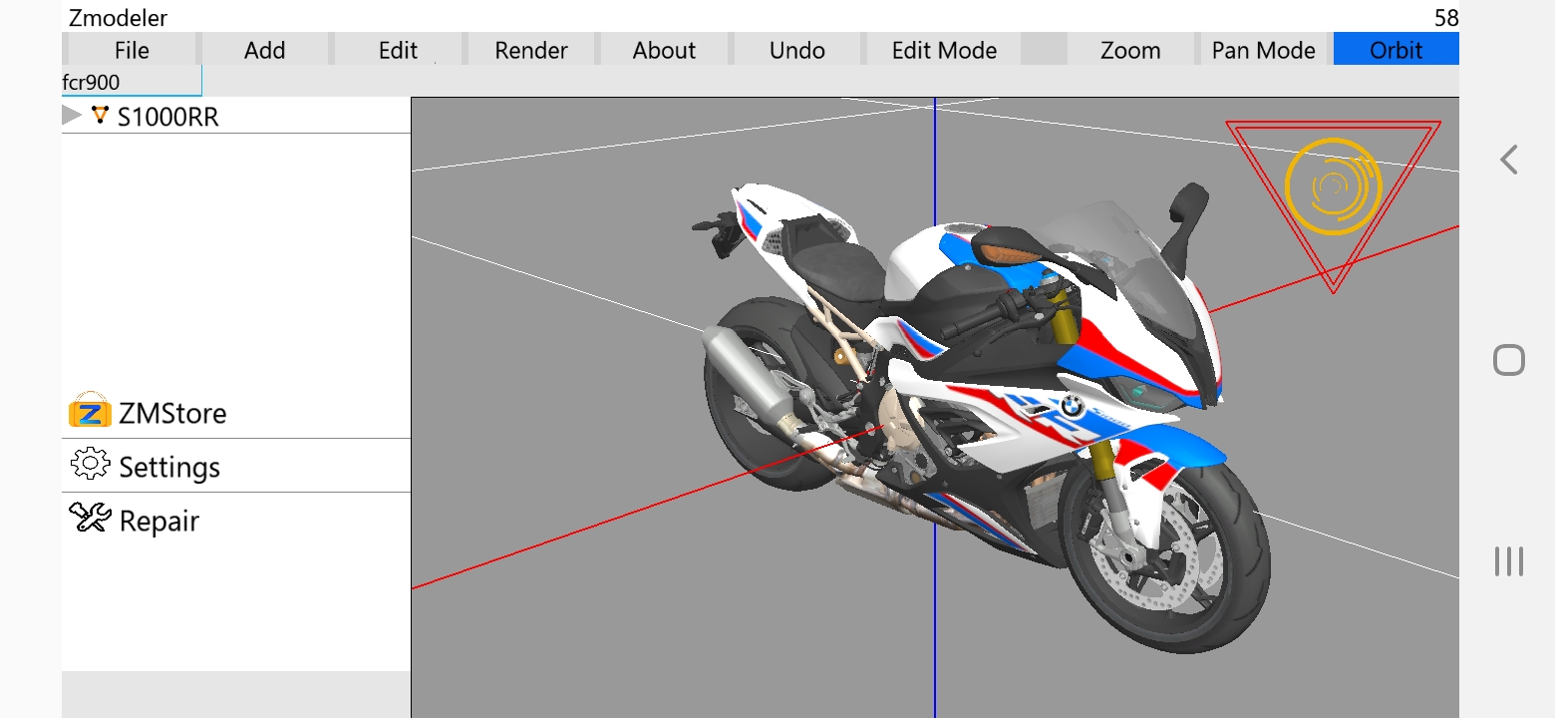Open the Edit menu
Image resolution: width=1555 pixels, height=718 pixels.
coord(398,50)
